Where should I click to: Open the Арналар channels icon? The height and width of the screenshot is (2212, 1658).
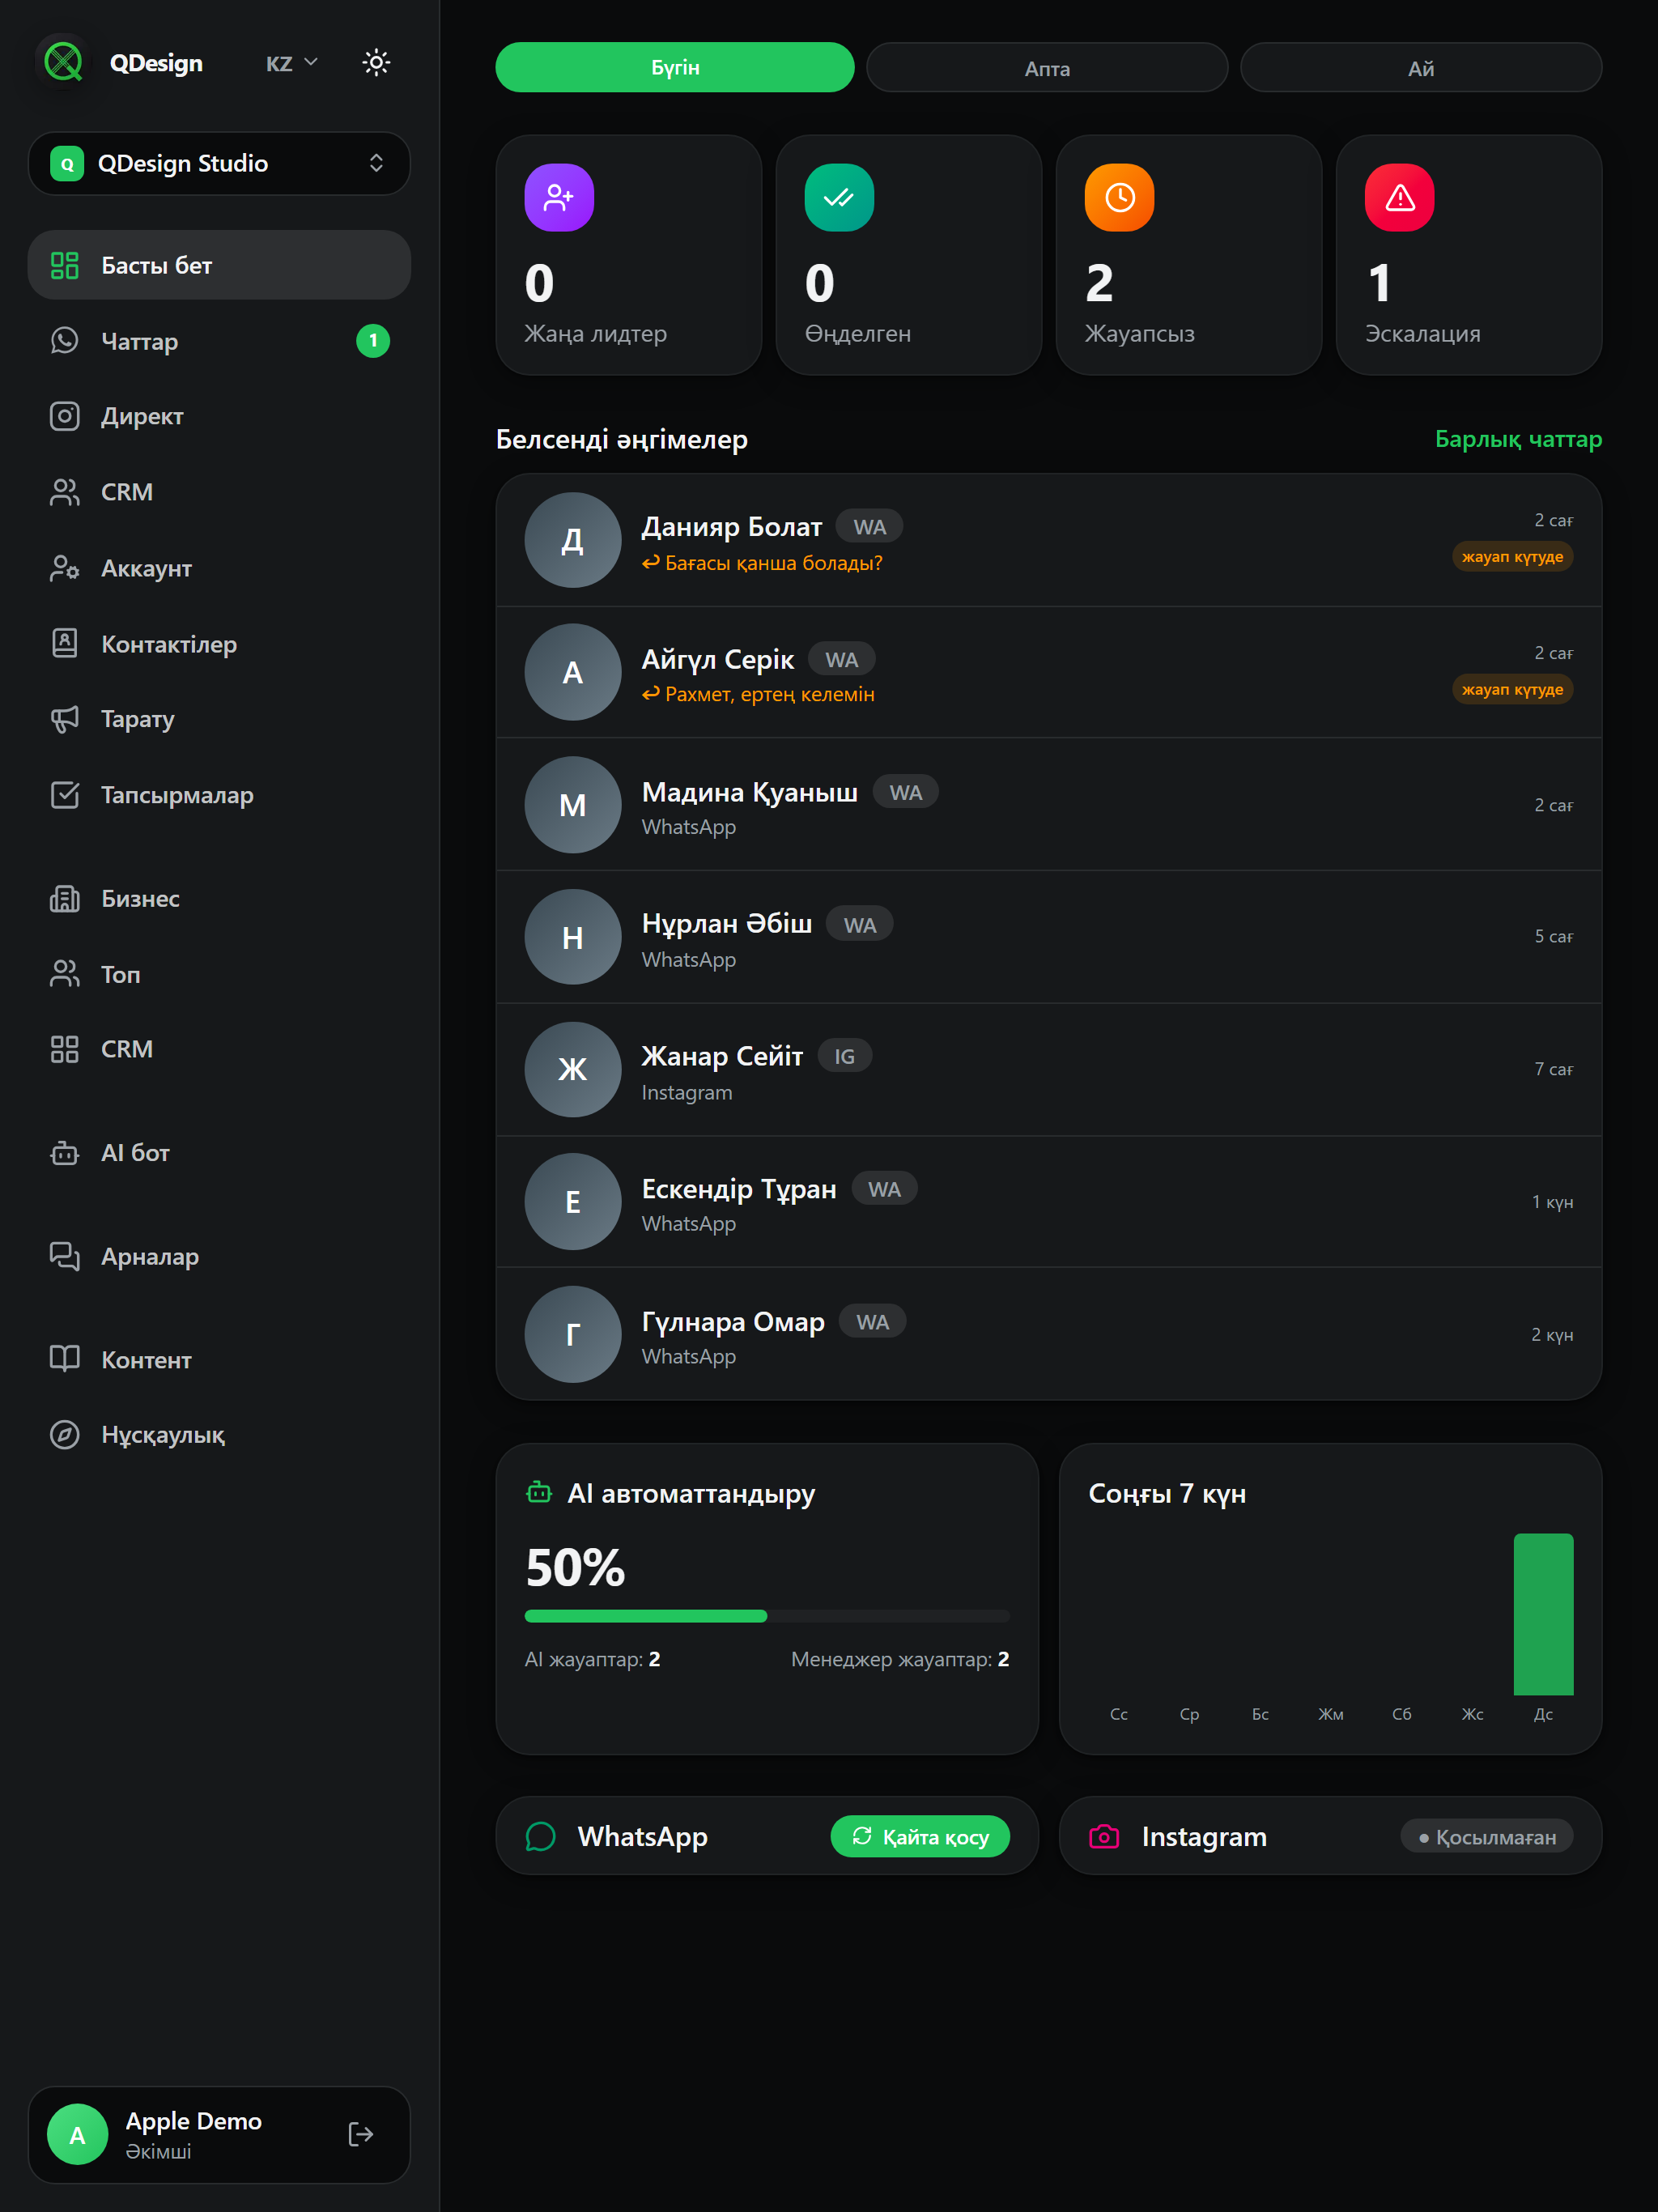(x=65, y=1256)
